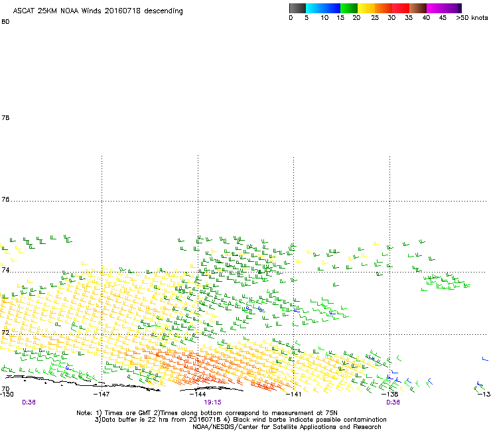The height and width of the screenshot is (431, 491).
Task: Click the 0:36 time label below -138
Action: 393,402
